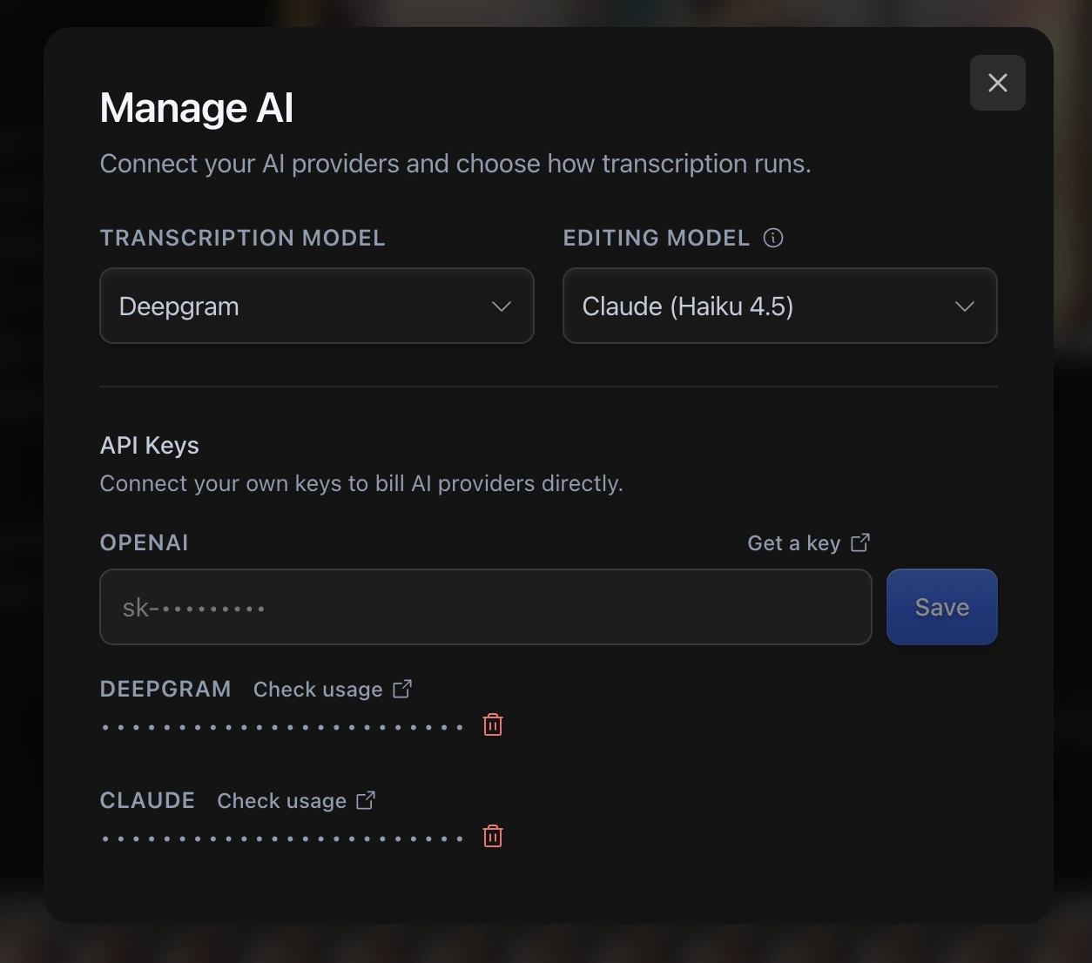
Task: Click the EDITING MODEL label
Action: coord(657,238)
